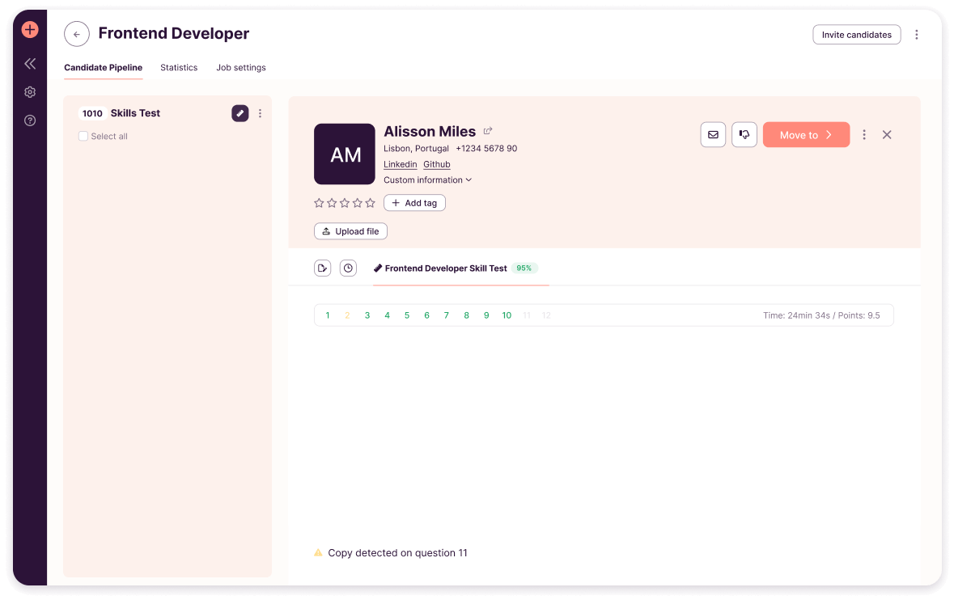Open Alisson Miles profile external link icon
The image size is (954, 600).
[488, 131]
